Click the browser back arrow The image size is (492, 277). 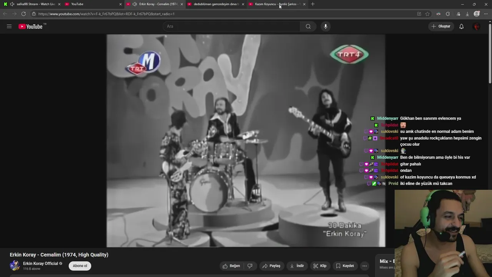(x=5, y=14)
